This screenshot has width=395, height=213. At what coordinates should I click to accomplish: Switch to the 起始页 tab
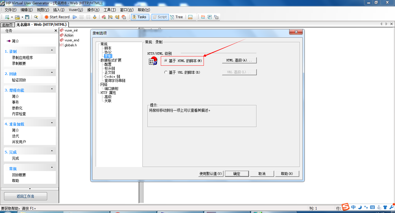(x=7, y=25)
